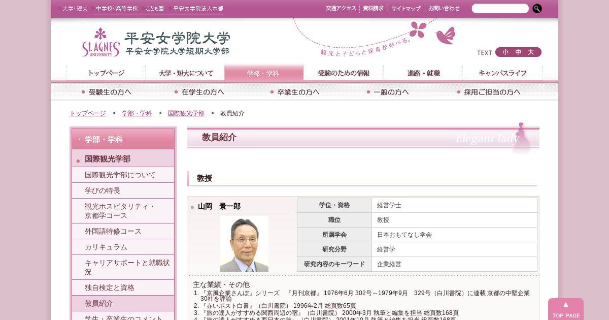The image size is (609, 320).
Task: Open 大学・短大について navigation tab
Action: pyautogui.click(x=185, y=73)
